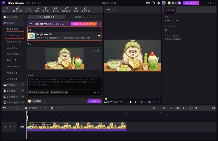This screenshot has height=141, width=218.
Task: Enter fullscreen in the player
Action: coord(159,102)
